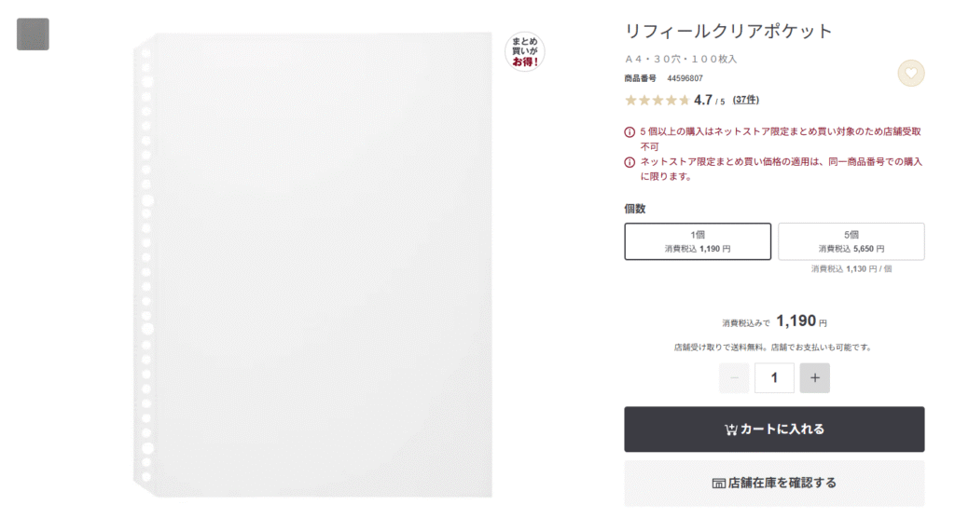The image size is (955, 532).
Task: Click the リフィールクリアポケット product title
Action: tap(728, 32)
